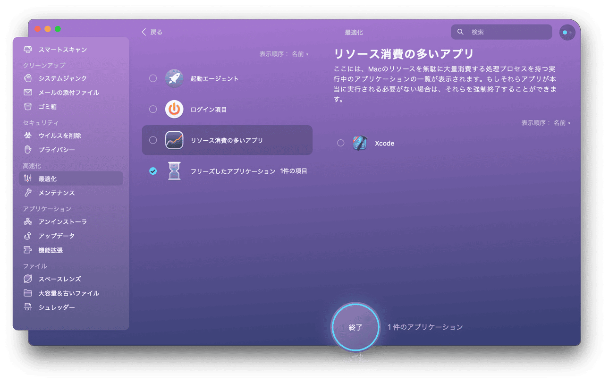Click the メンテナンス wrench icon
Screen dimensions: 609x383
(28, 193)
